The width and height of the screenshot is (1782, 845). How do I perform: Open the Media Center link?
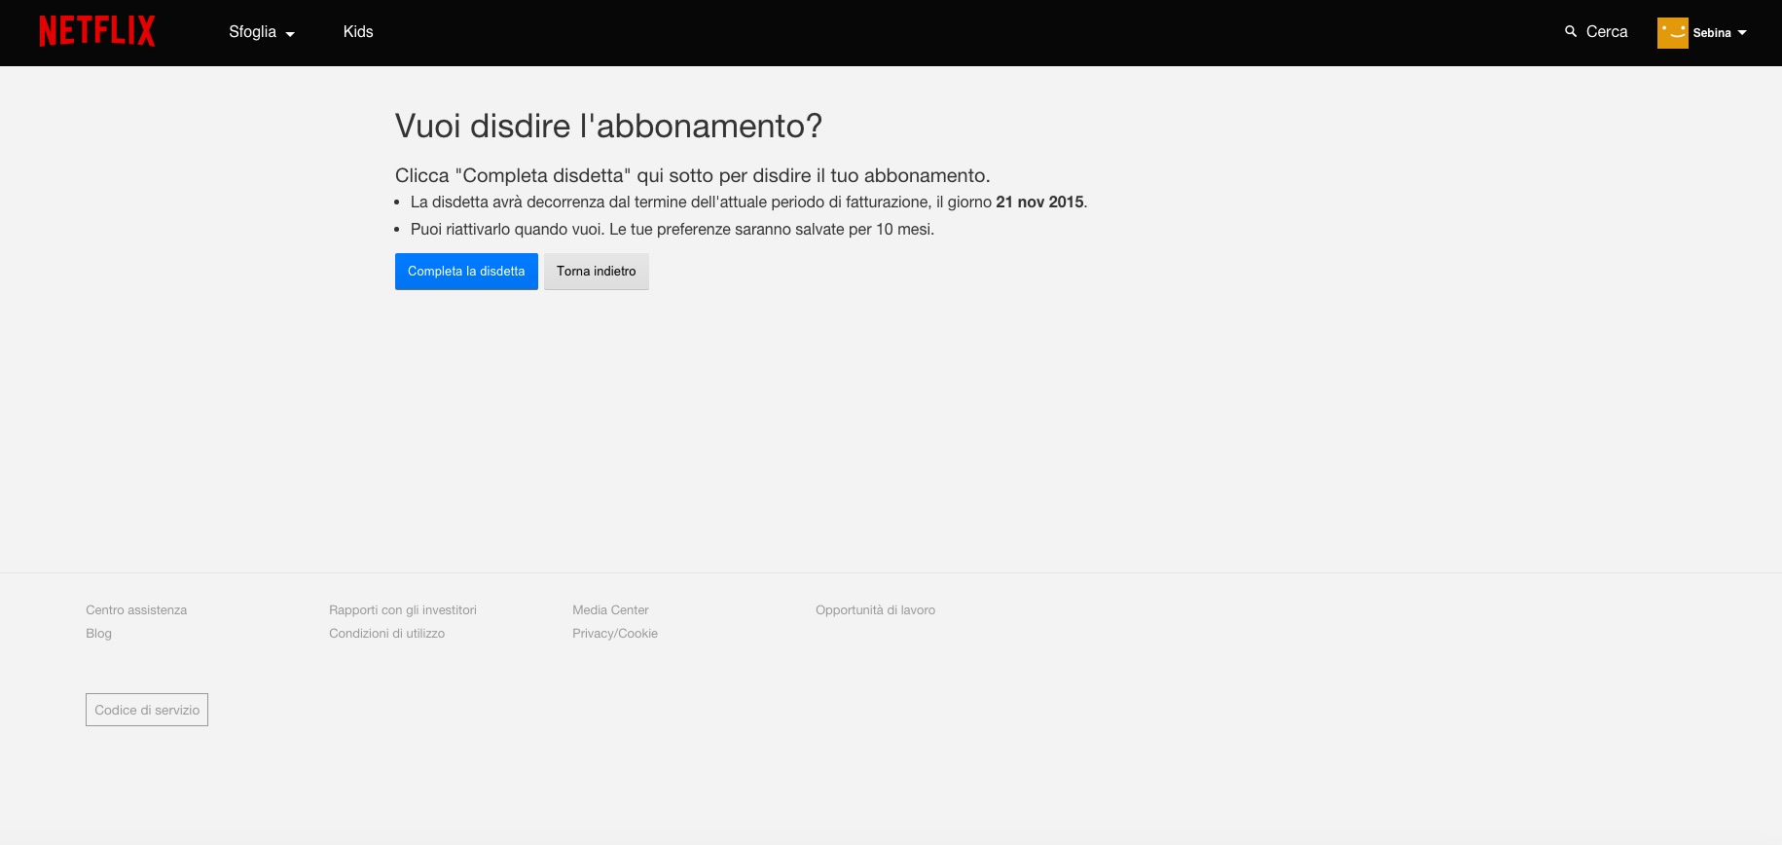610,610
